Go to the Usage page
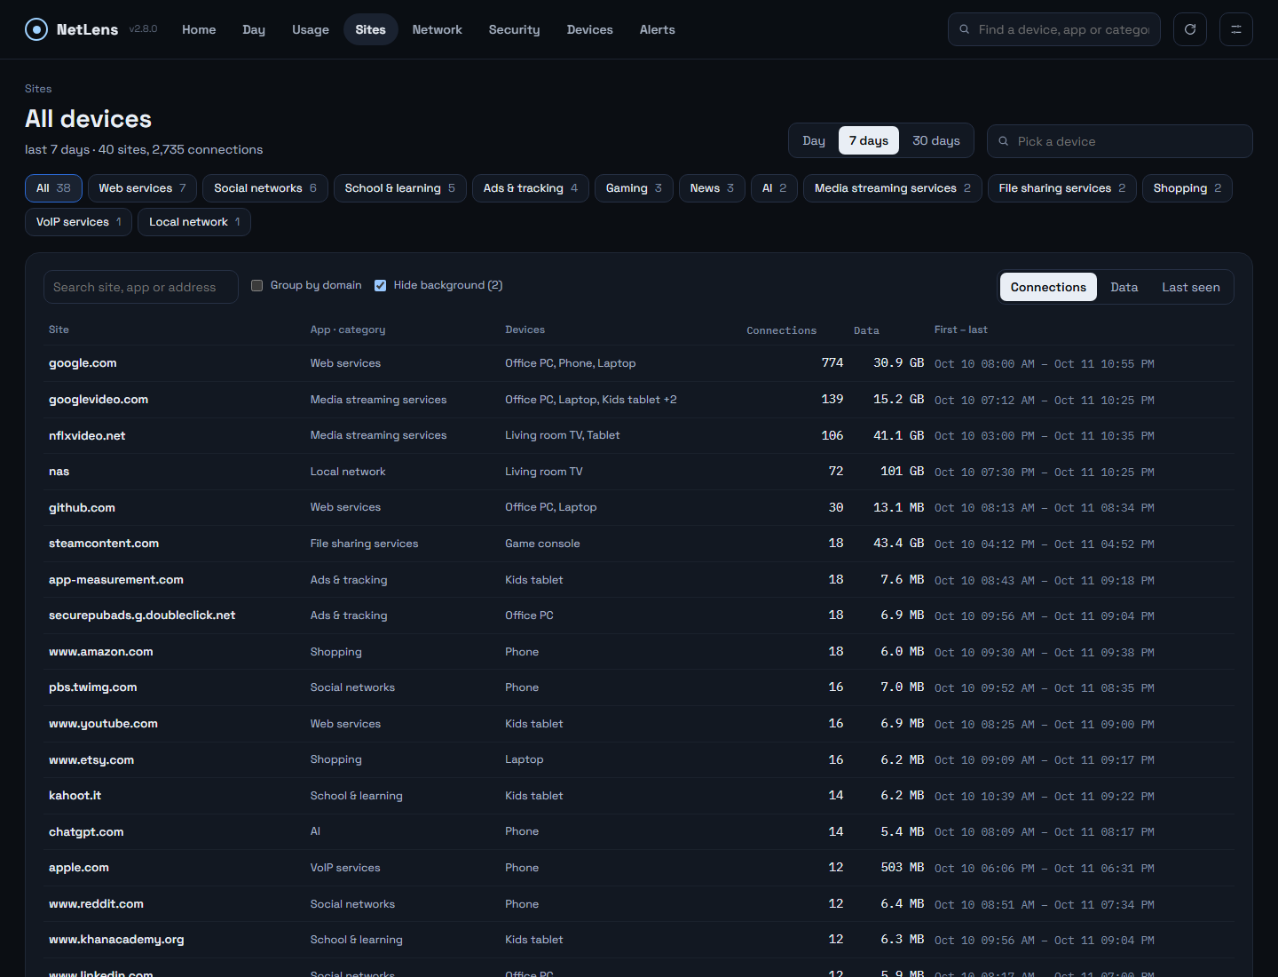Screen dimensions: 1278x977 [311, 29]
